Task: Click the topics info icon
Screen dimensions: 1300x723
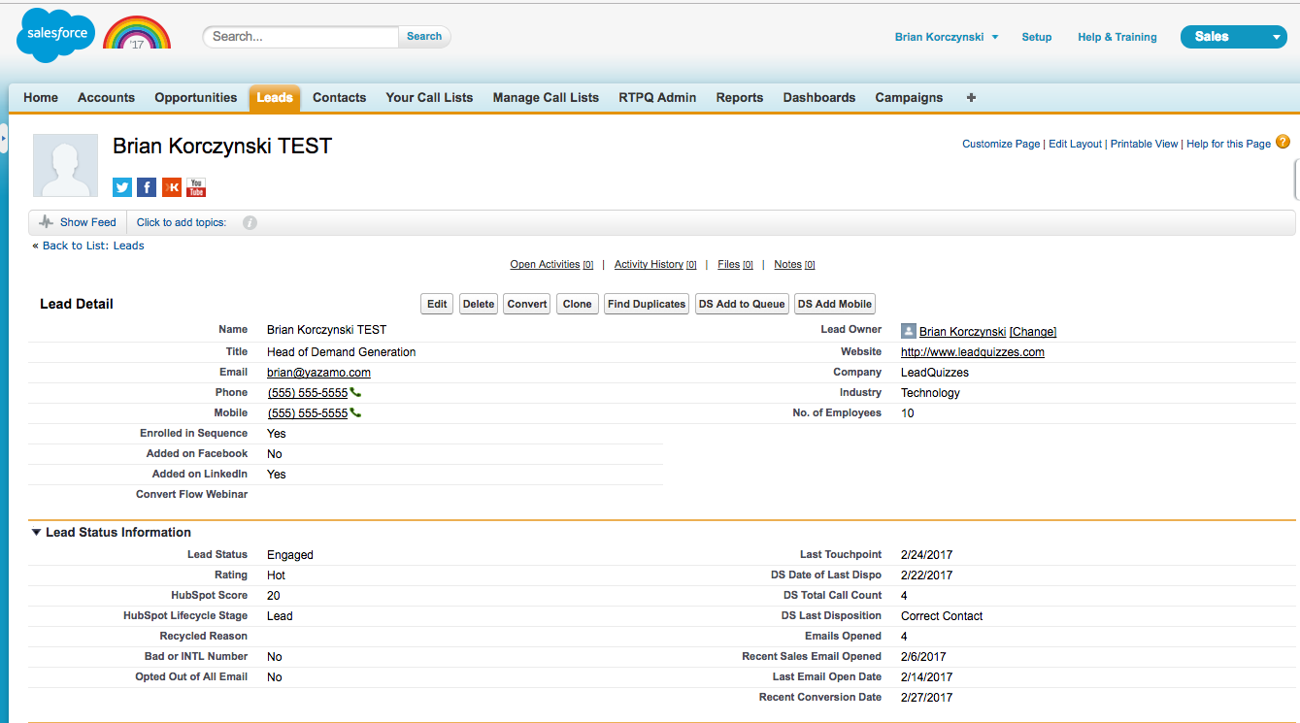Action: (250, 222)
